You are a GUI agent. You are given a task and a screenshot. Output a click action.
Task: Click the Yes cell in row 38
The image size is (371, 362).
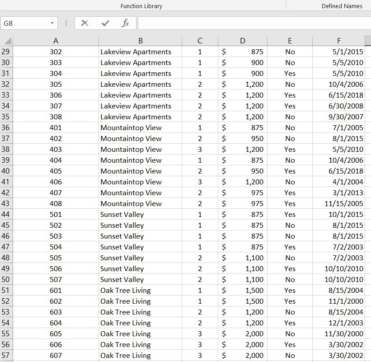(290, 149)
